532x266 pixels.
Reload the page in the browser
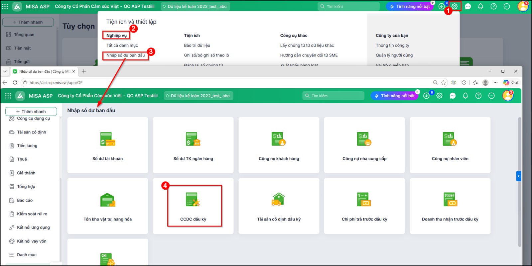click(x=15, y=82)
